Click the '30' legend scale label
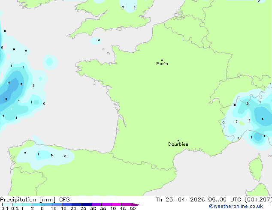Viewport: 272px width, 210px height. pos(93,208)
